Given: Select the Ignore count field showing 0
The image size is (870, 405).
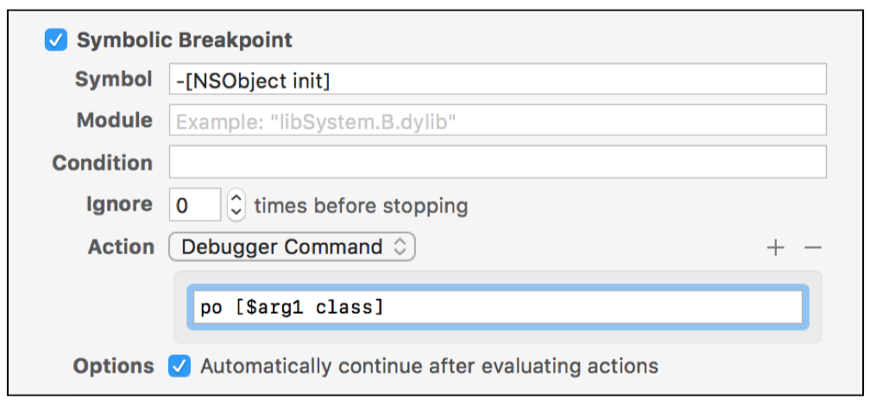Looking at the screenshot, I should (195, 206).
